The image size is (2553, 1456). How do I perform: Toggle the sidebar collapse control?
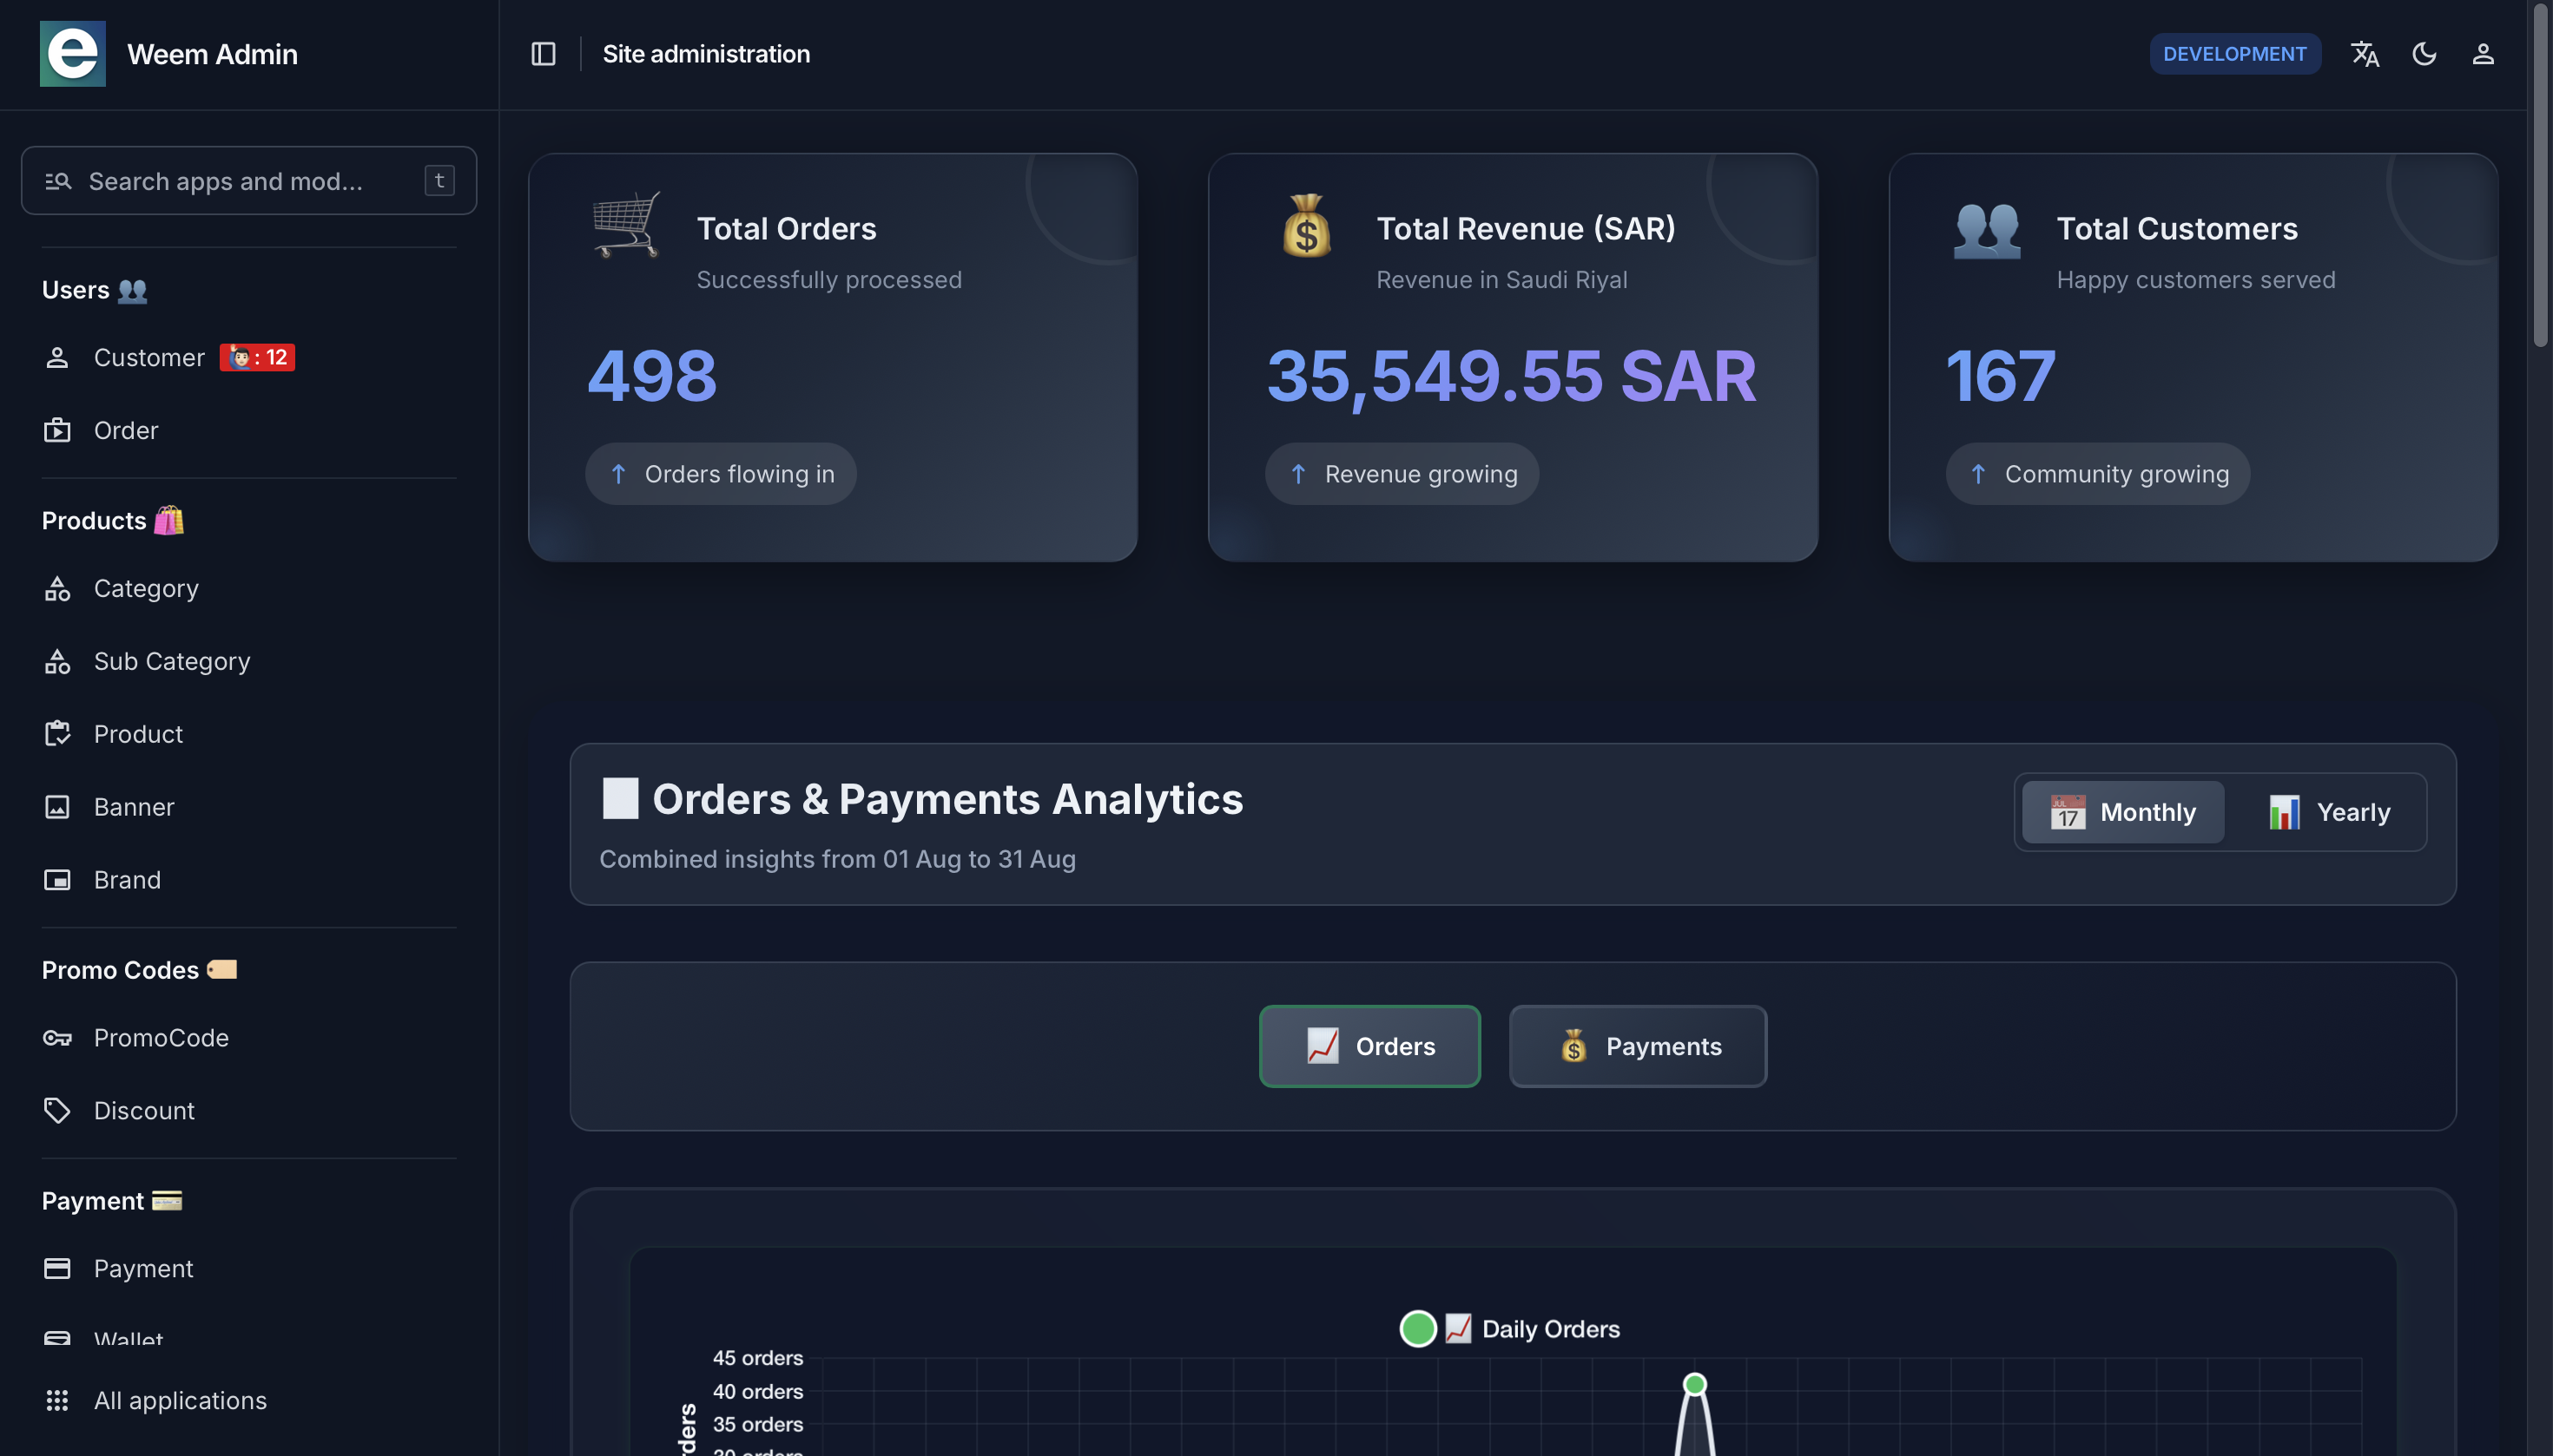tap(541, 53)
